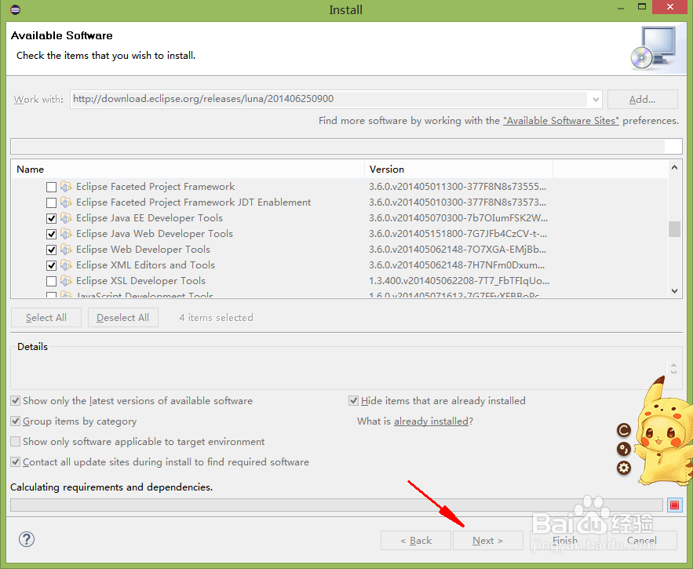Click feature icon for Eclipse Java EE Developer Tools
The width and height of the screenshot is (693, 569).
[x=66, y=218]
